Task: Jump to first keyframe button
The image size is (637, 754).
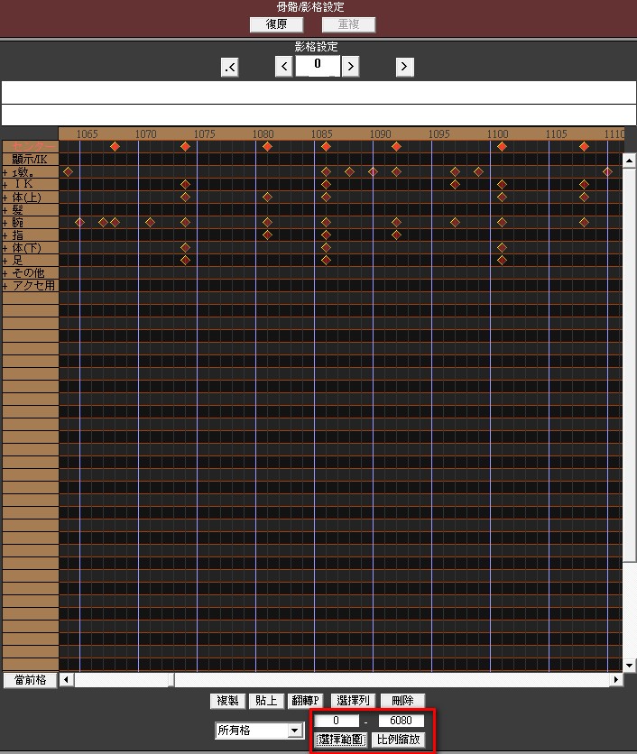Action: coord(230,68)
